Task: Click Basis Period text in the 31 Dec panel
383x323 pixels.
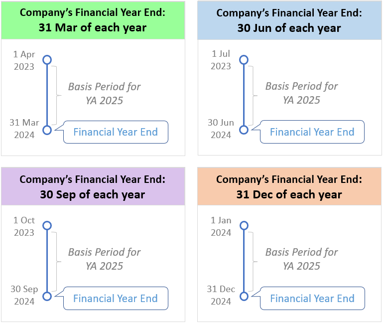Action: pyautogui.click(x=301, y=259)
